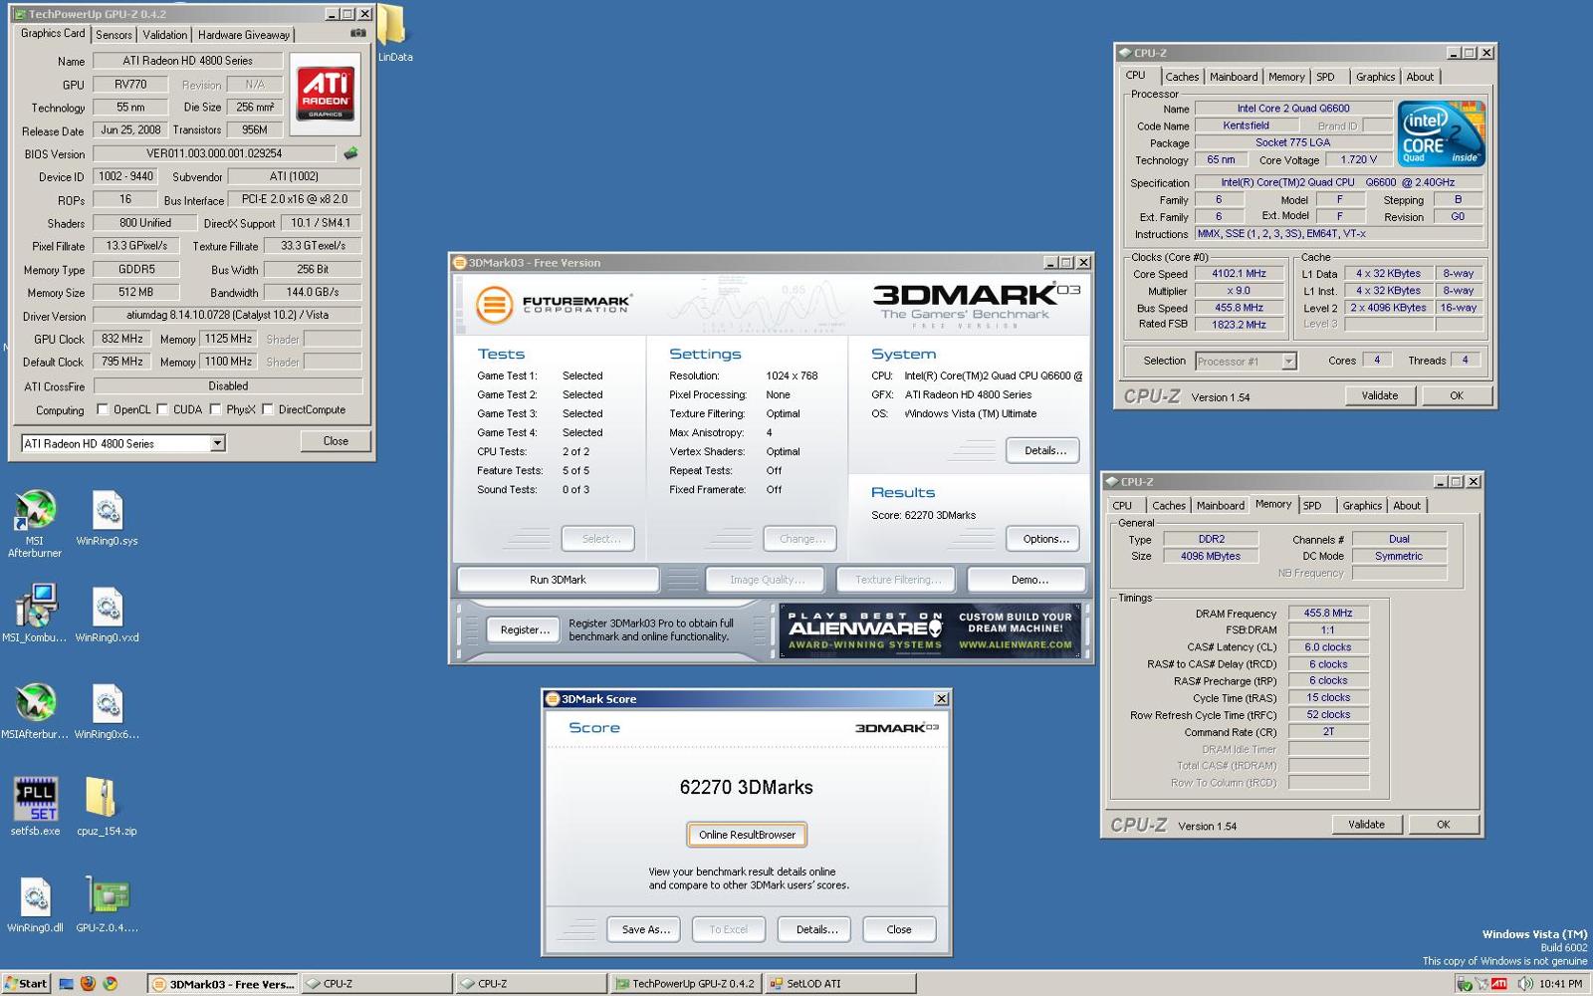Click the Alienware banner advertisement
The height and width of the screenshot is (996, 1593).
[930, 629]
